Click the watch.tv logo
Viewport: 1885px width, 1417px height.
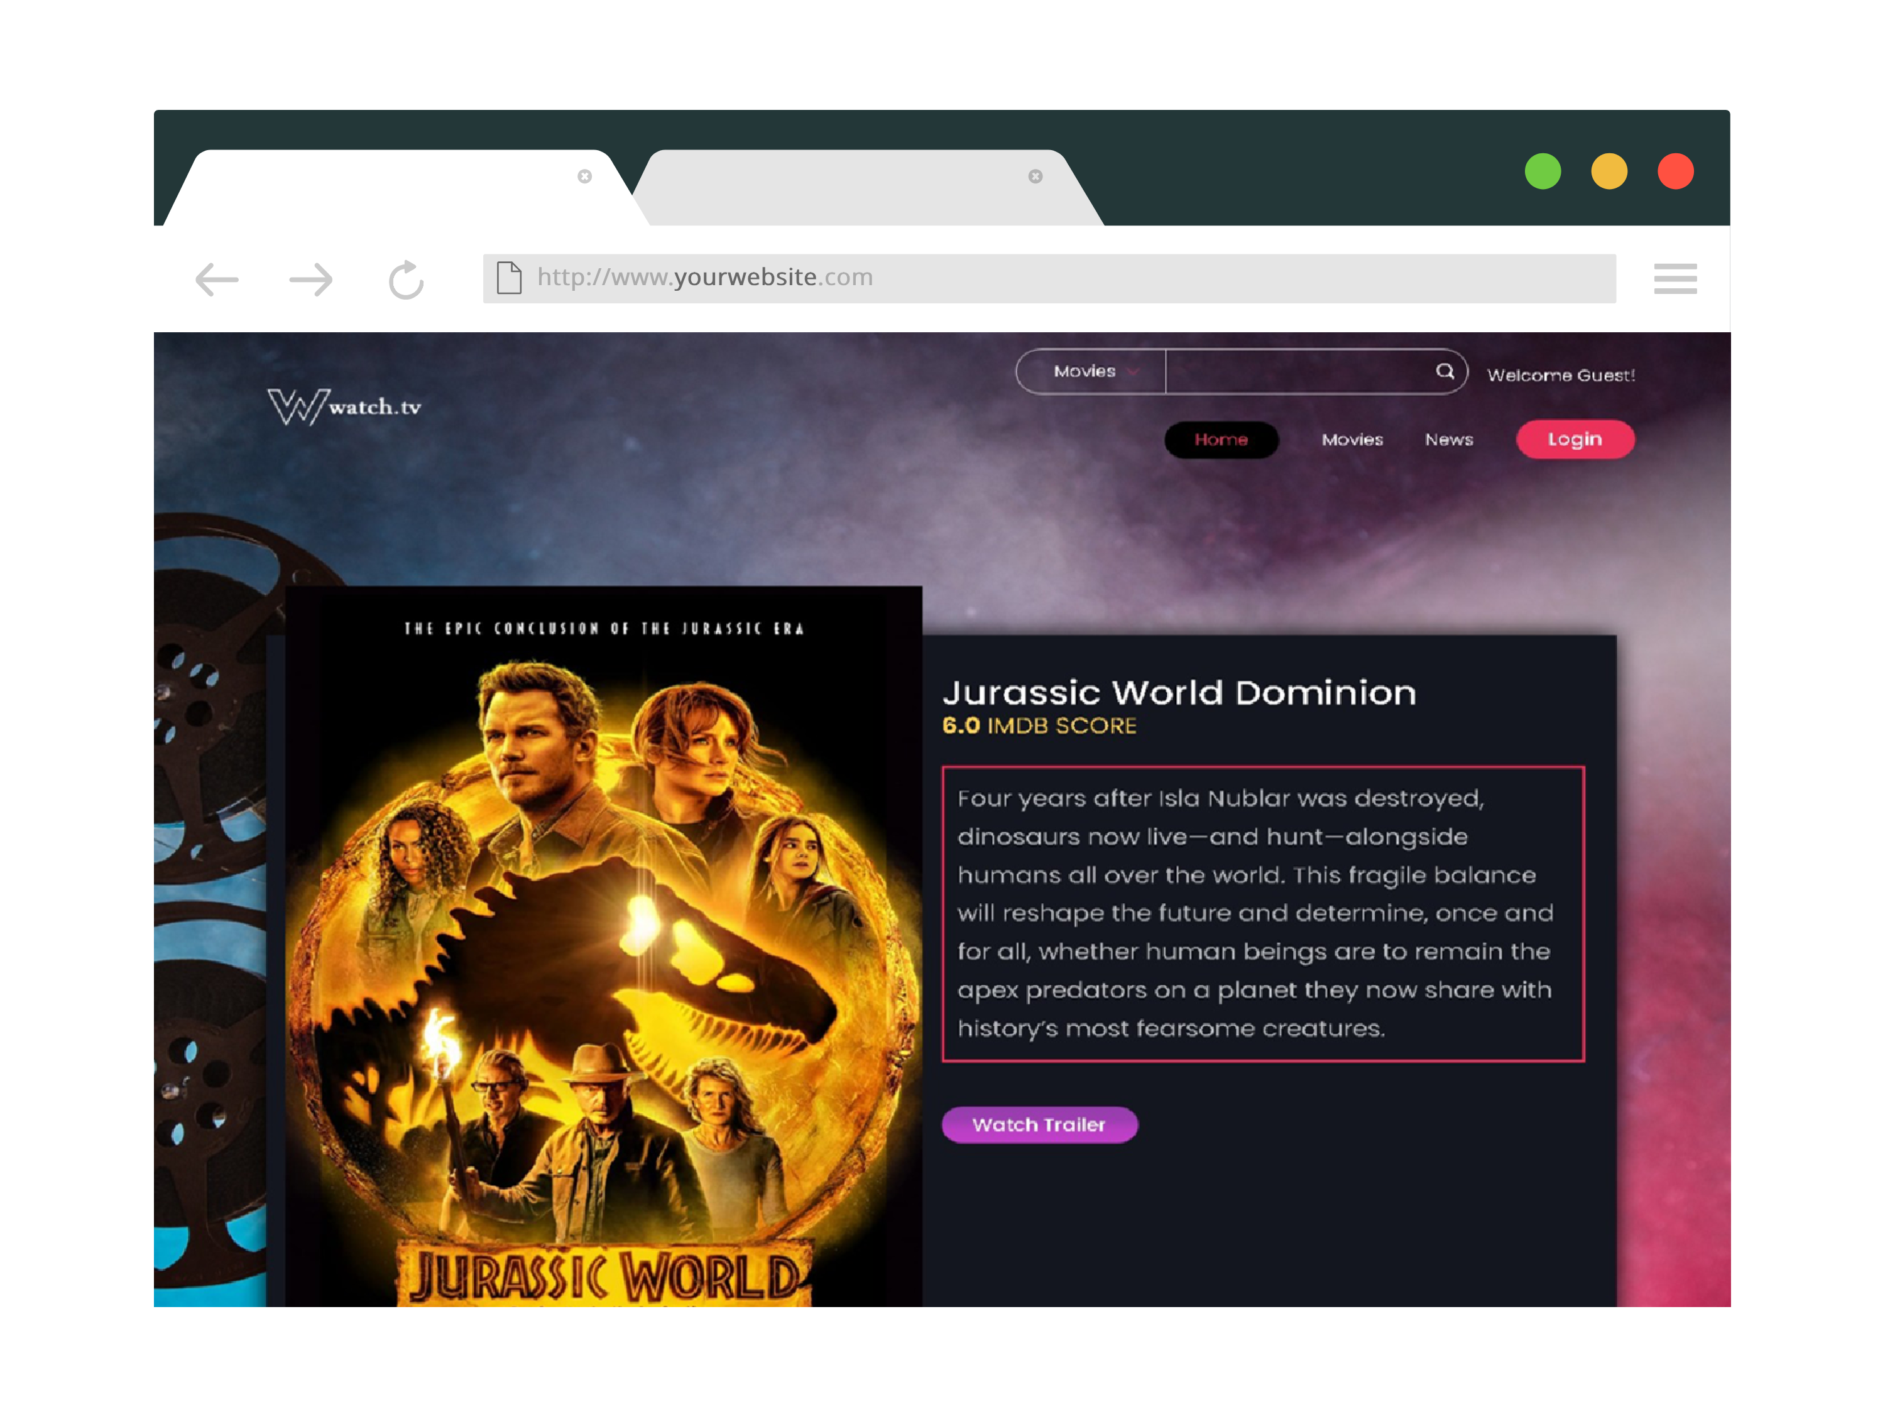click(x=344, y=406)
